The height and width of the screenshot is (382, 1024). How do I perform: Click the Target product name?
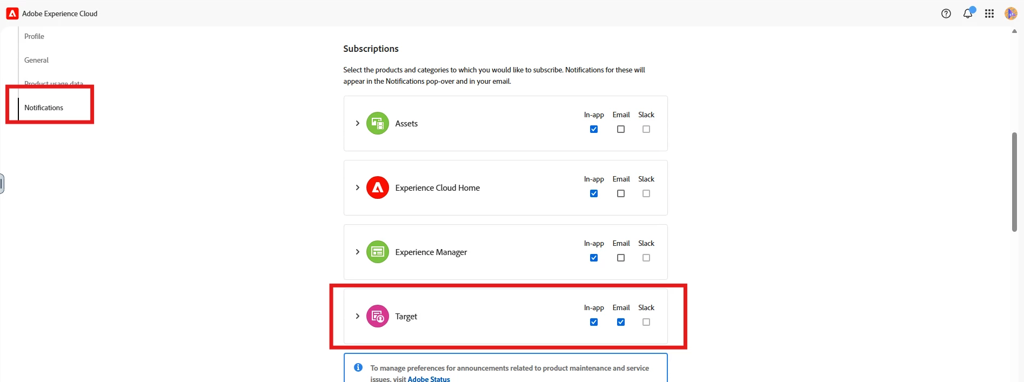[x=406, y=316]
